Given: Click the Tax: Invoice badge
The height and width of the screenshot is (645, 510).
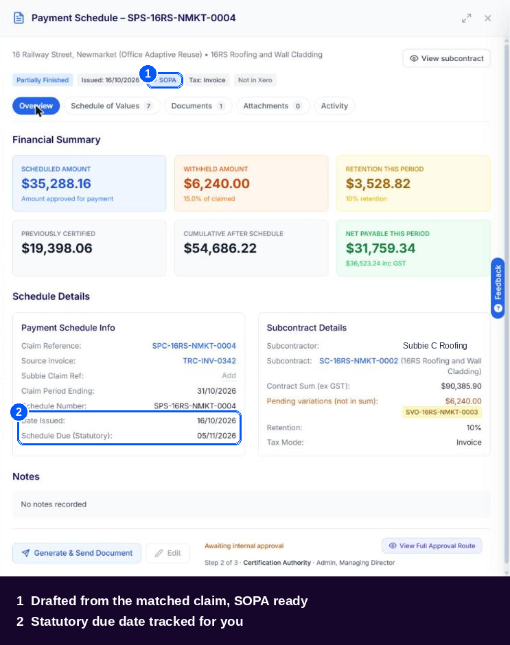Looking at the screenshot, I should pyautogui.click(x=207, y=80).
